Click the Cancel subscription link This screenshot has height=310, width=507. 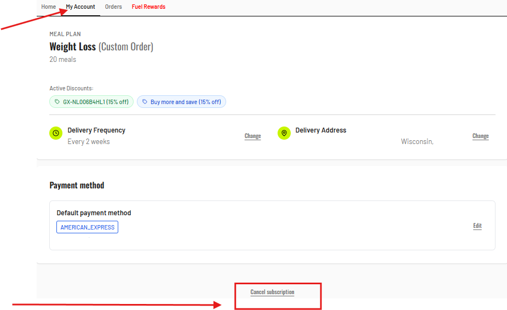(272, 292)
